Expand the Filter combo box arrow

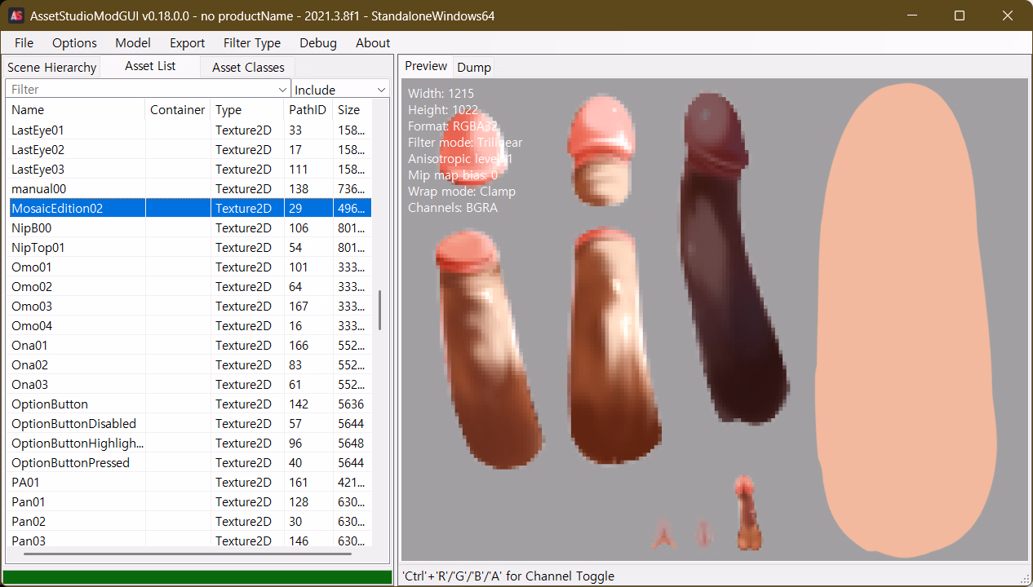tap(283, 90)
